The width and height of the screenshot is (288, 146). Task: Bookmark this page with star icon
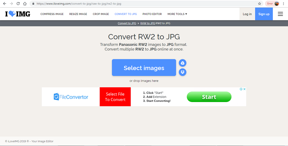tap(260, 3)
